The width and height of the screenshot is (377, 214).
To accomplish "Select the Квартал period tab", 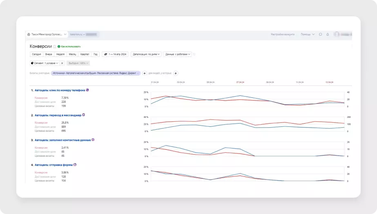I will click(x=85, y=54).
